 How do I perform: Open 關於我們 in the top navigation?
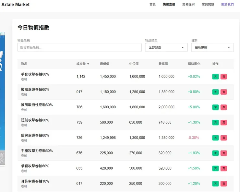pyautogui.click(x=227, y=5)
